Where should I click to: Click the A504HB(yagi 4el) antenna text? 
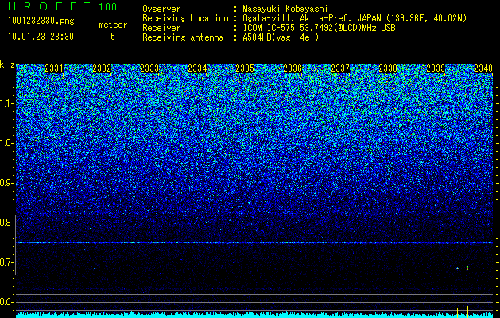tap(281, 37)
